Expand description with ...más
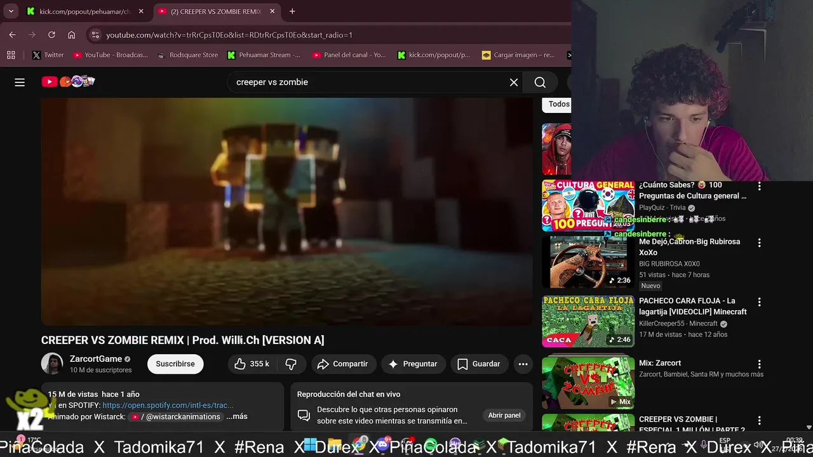813x457 pixels. point(237,416)
